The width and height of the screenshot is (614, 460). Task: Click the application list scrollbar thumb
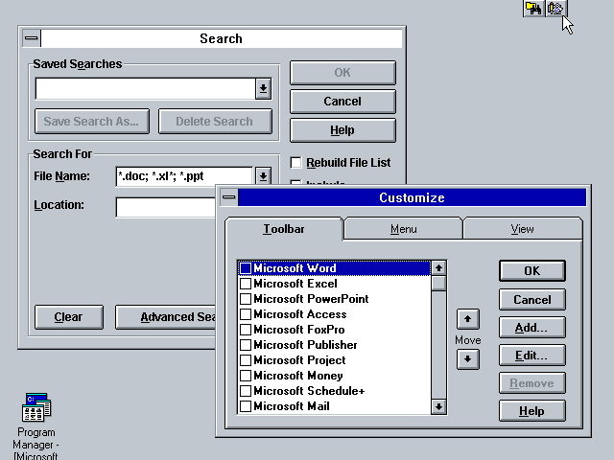click(x=438, y=284)
